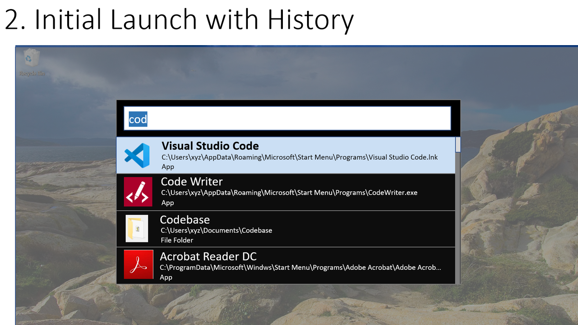Select the "Visual Studio Code" result title

[210, 146]
